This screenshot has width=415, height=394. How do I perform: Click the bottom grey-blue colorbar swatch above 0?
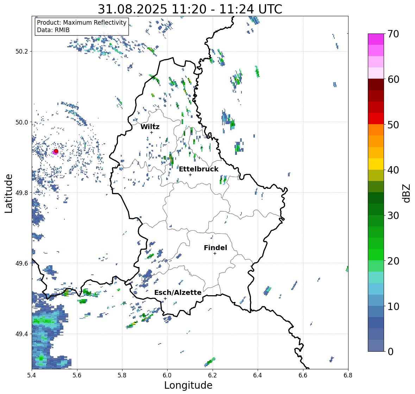pos(376,345)
